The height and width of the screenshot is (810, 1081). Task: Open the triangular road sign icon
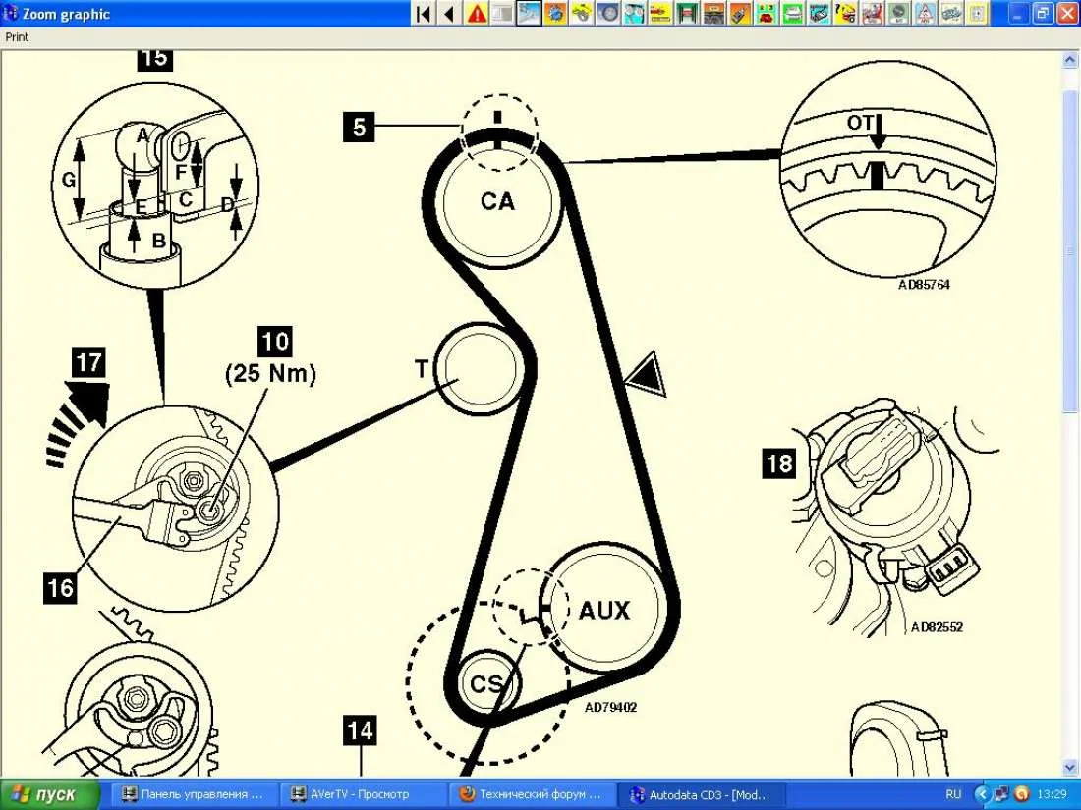924,13
